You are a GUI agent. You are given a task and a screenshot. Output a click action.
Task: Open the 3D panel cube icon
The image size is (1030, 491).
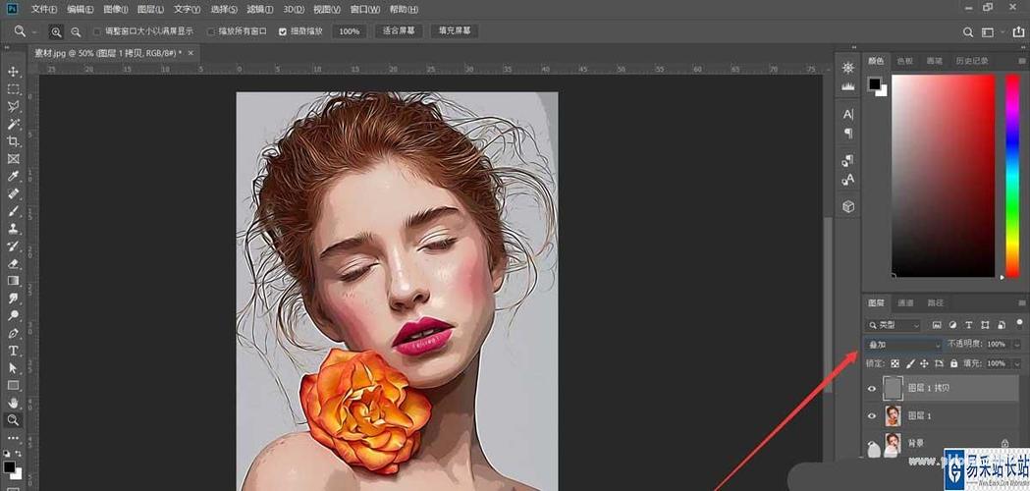tap(848, 207)
